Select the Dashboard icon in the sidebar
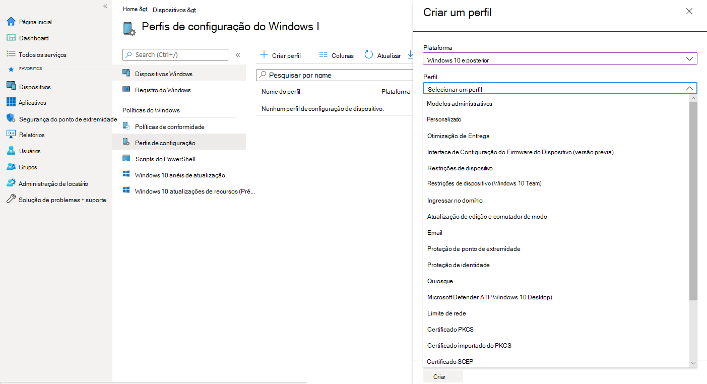The height and width of the screenshot is (384, 707). point(11,38)
